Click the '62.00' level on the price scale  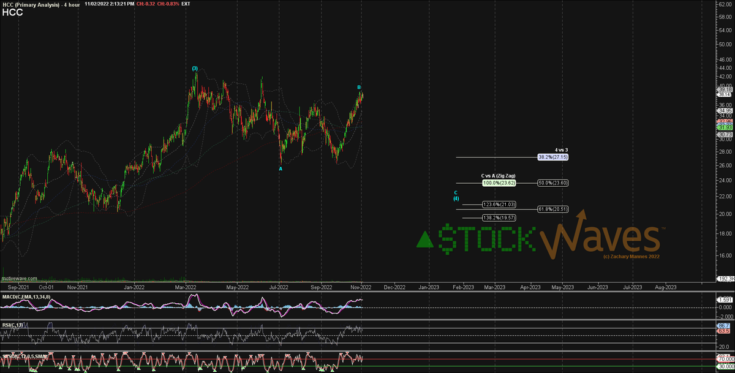(724, 4)
